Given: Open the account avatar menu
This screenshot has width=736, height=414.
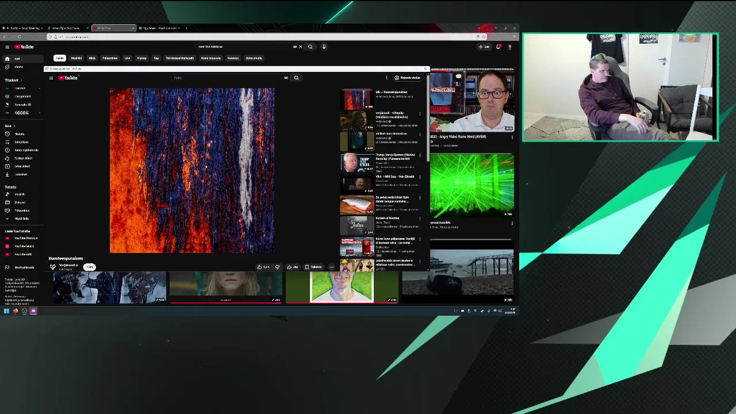Looking at the screenshot, I should click(x=509, y=47).
